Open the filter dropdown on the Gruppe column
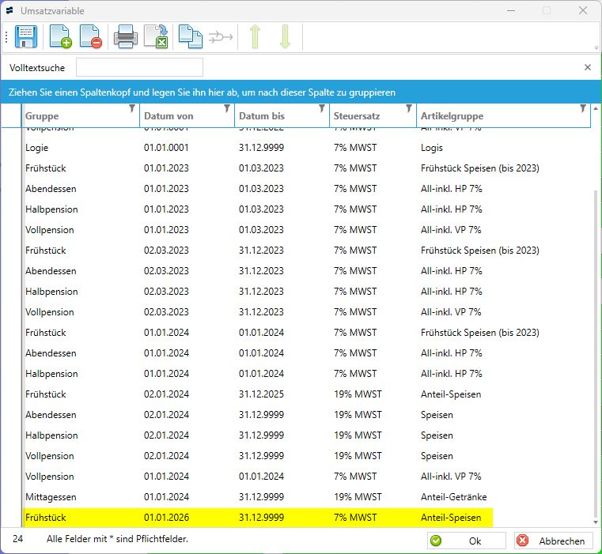Screen dimensions: 602x554 [132, 108]
